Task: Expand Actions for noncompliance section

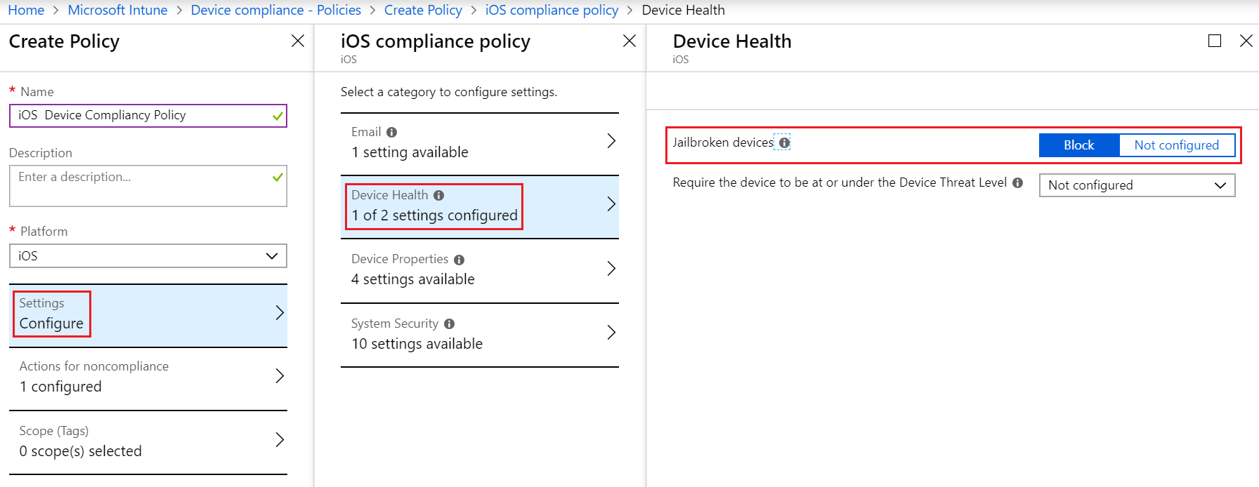Action: [148, 377]
